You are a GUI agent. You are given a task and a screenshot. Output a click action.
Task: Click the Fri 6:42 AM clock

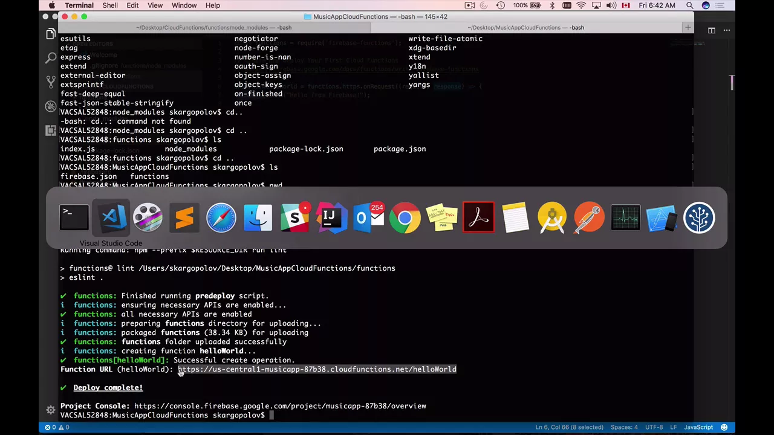point(656,5)
